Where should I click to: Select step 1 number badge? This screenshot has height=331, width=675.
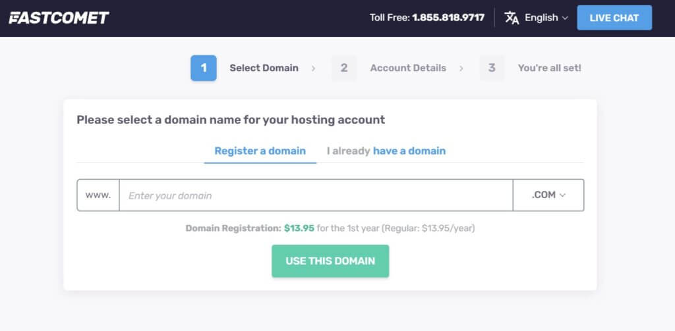[204, 68]
